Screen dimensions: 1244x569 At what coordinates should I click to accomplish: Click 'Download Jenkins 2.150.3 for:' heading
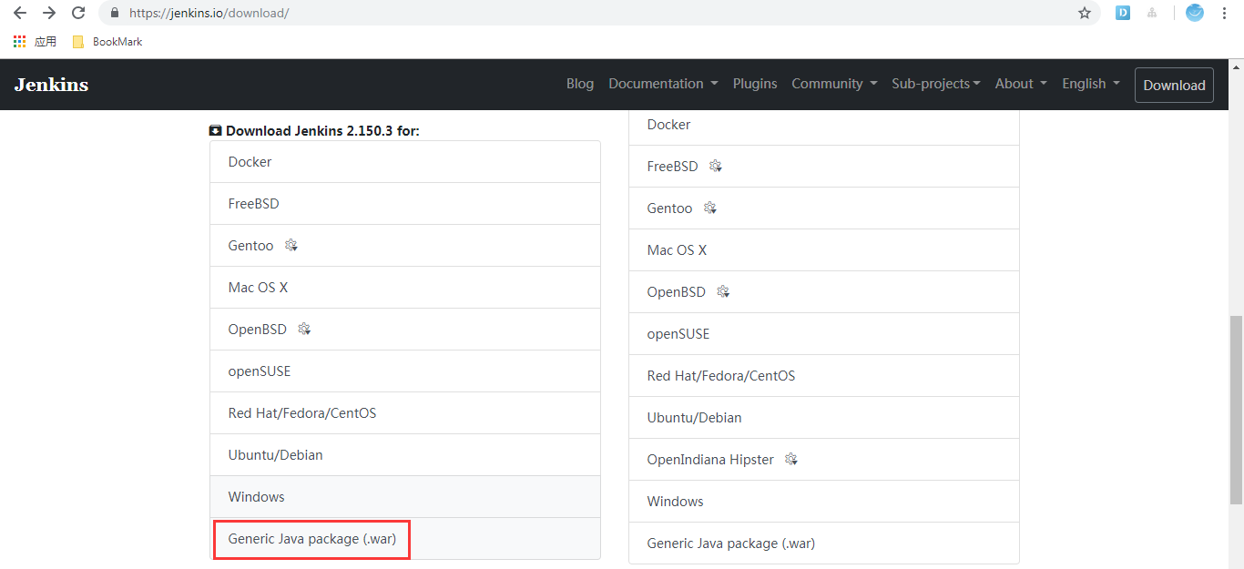pyautogui.click(x=314, y=130)
